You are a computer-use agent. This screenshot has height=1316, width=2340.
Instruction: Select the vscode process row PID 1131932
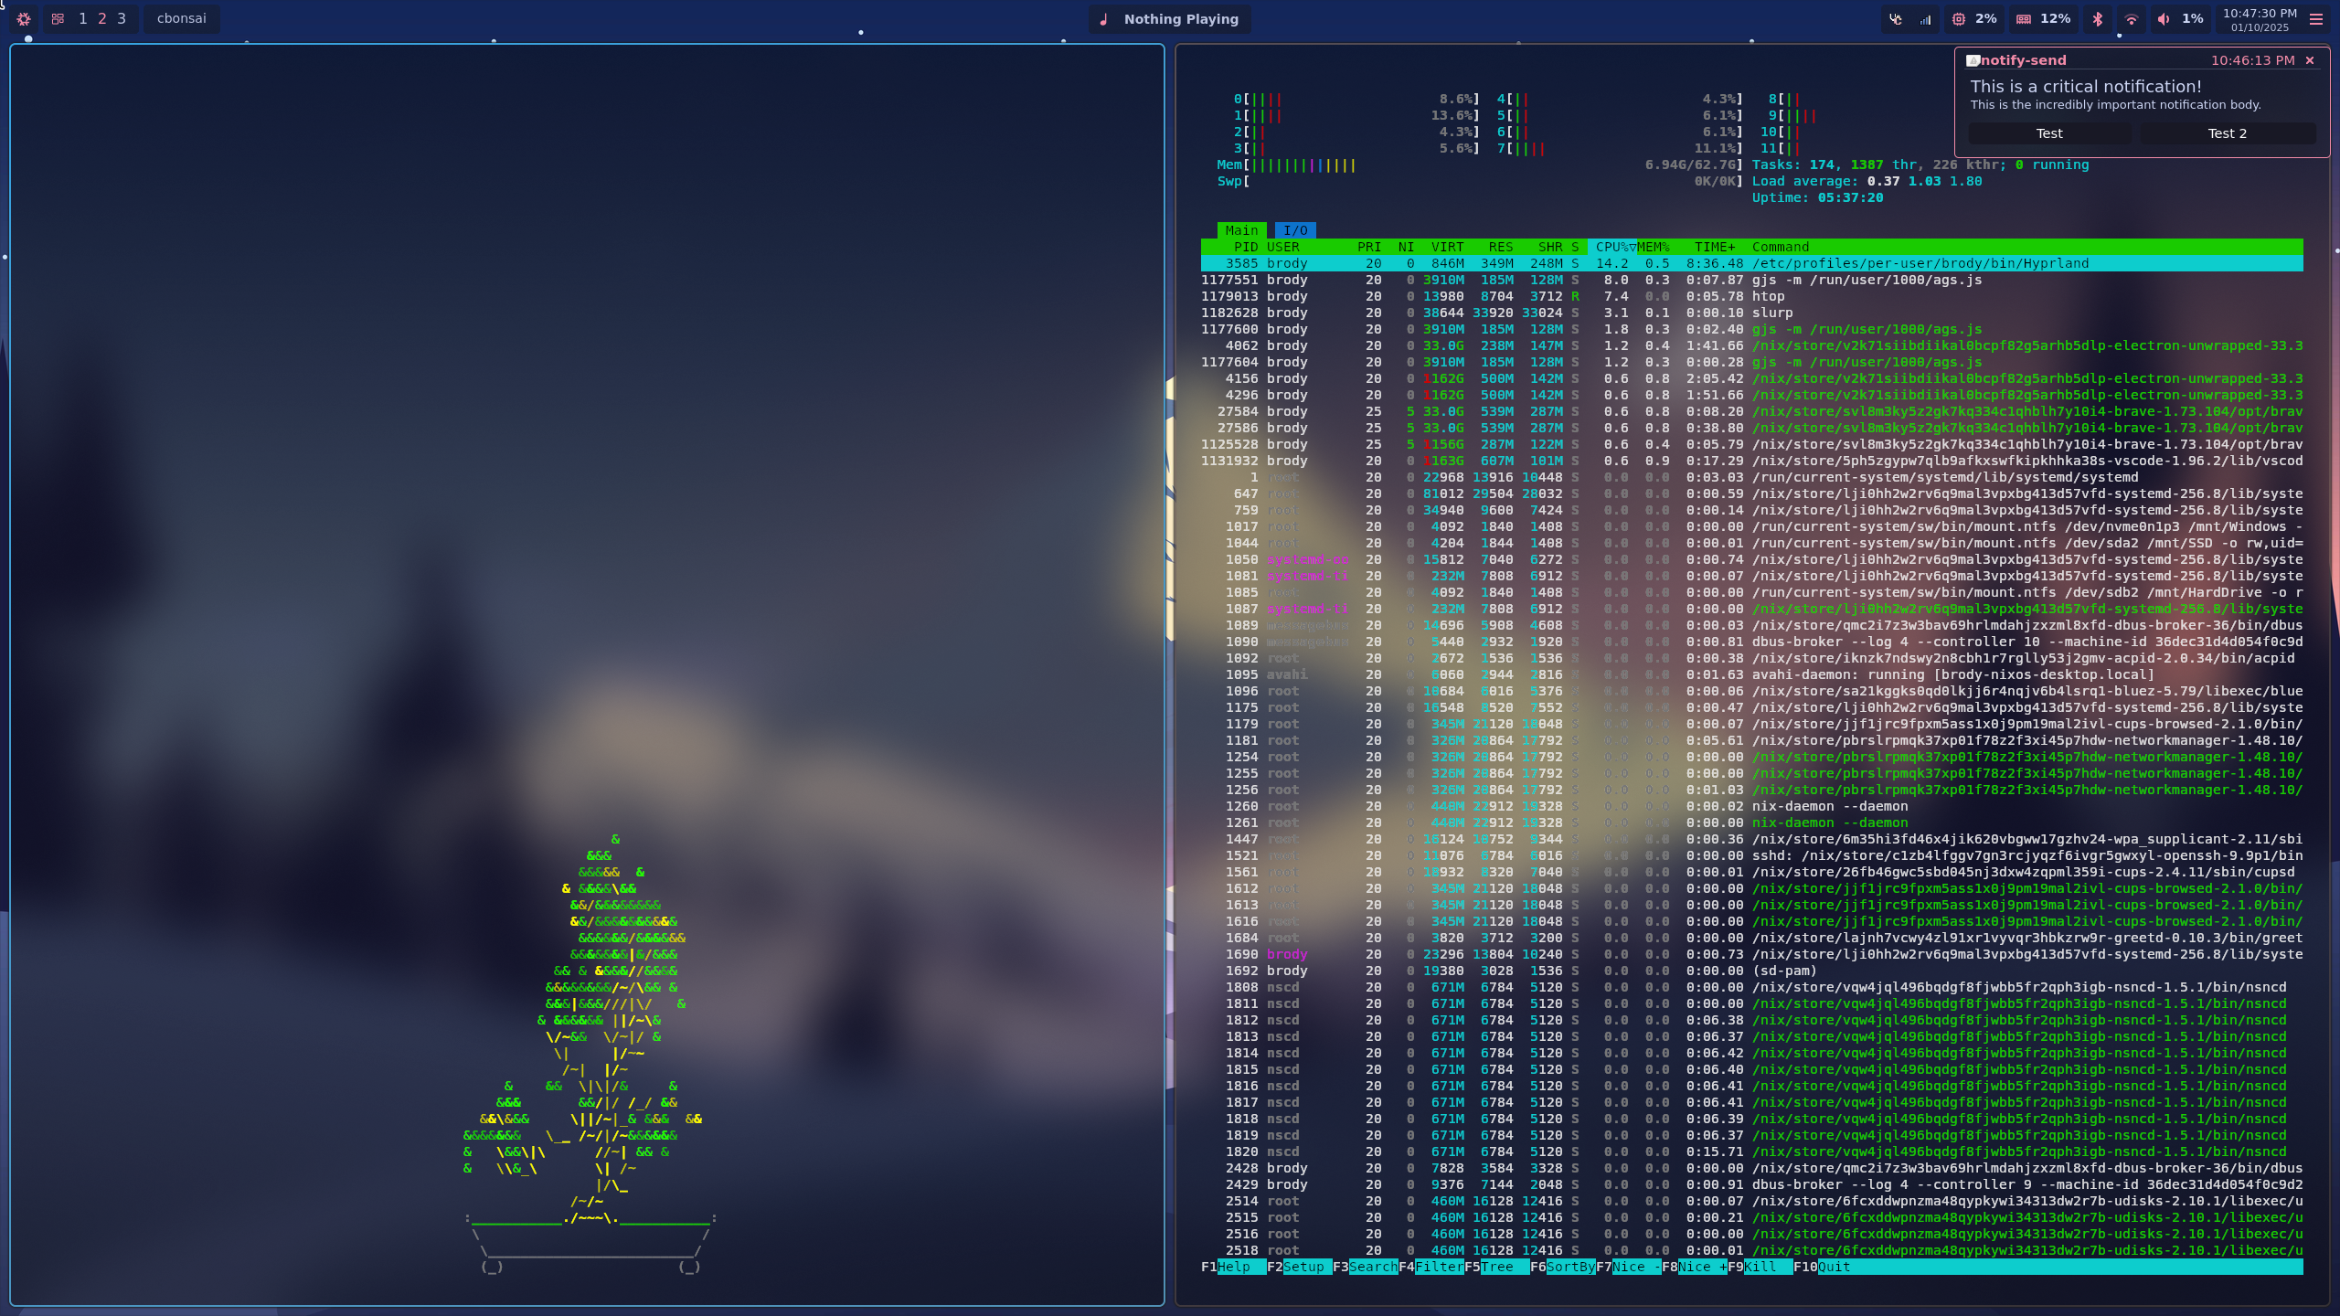pos(1751,461)
